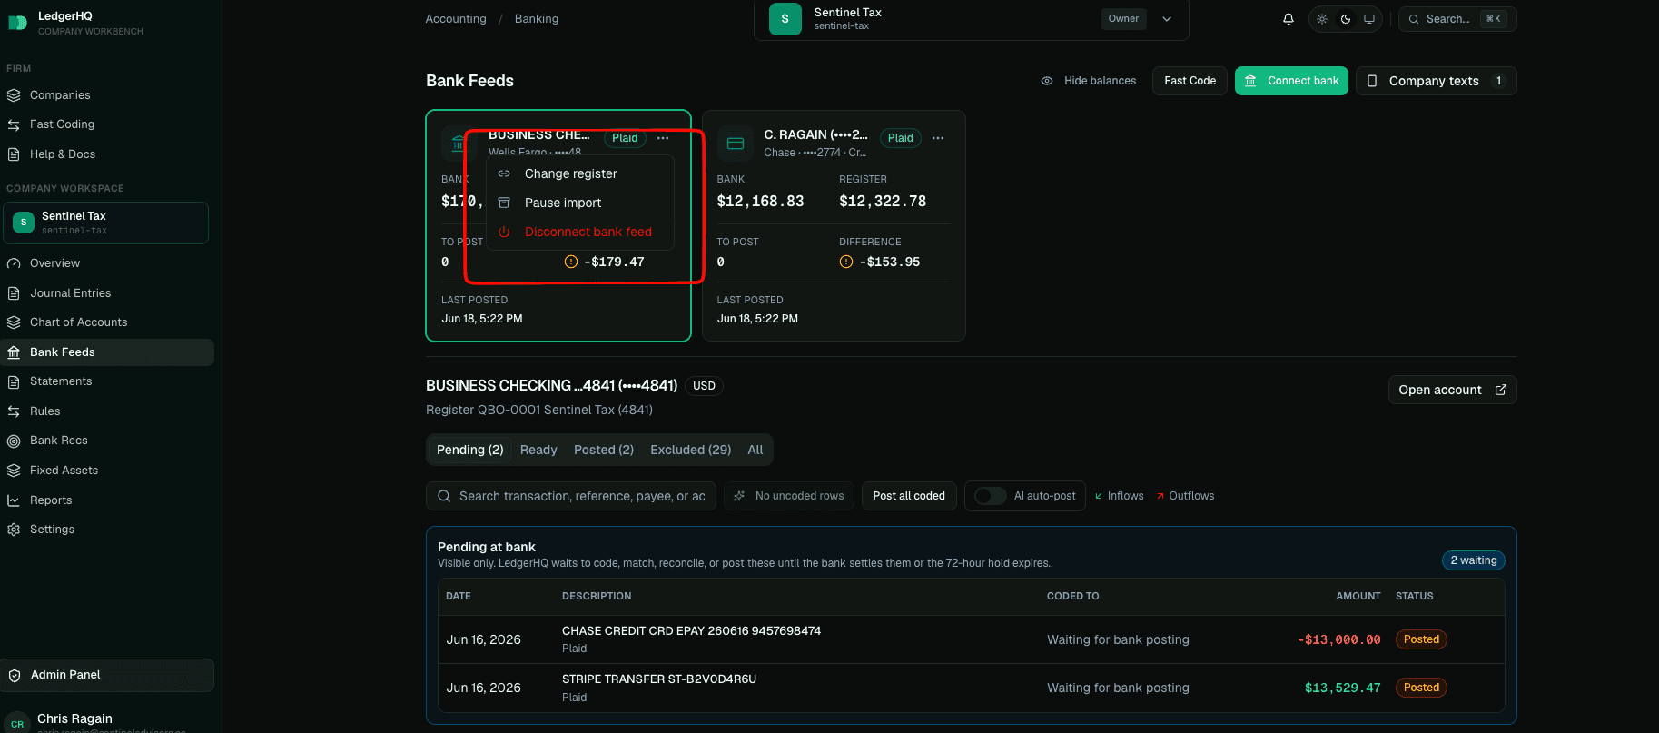Click the Connect bank button
The width and height of the screenshot is (1659, 733).
[1291, 81]
